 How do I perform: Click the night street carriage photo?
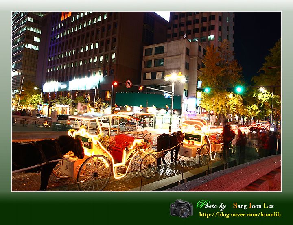(146, 101)
